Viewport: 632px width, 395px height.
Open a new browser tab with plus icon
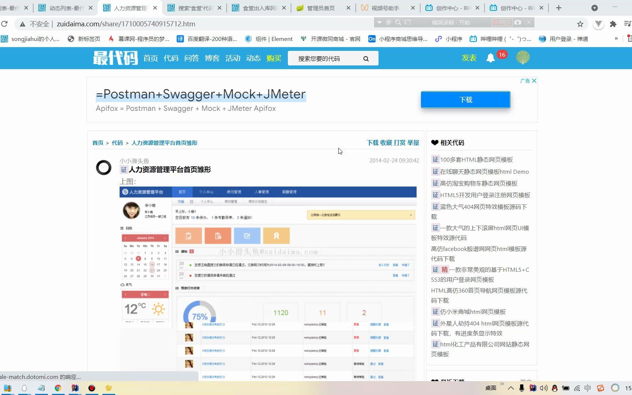(558, 8)
